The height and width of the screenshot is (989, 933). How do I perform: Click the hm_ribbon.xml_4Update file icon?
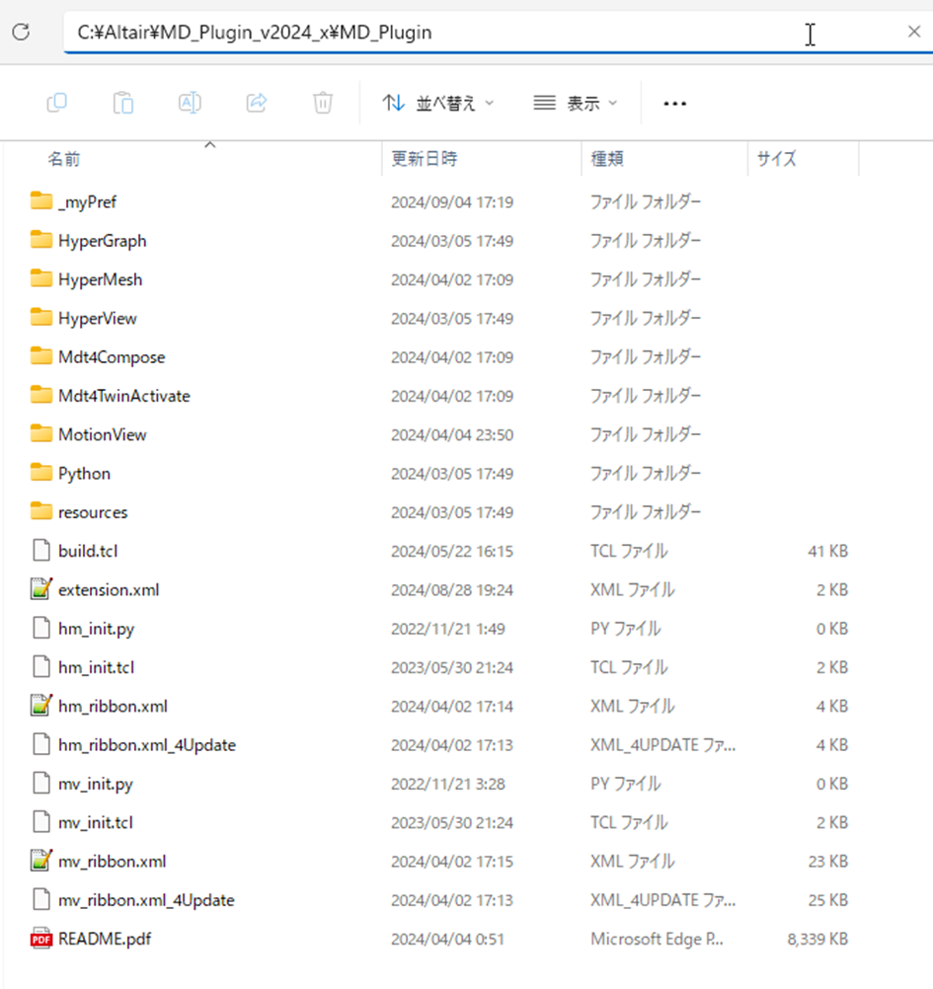click(x=41, y=744)
